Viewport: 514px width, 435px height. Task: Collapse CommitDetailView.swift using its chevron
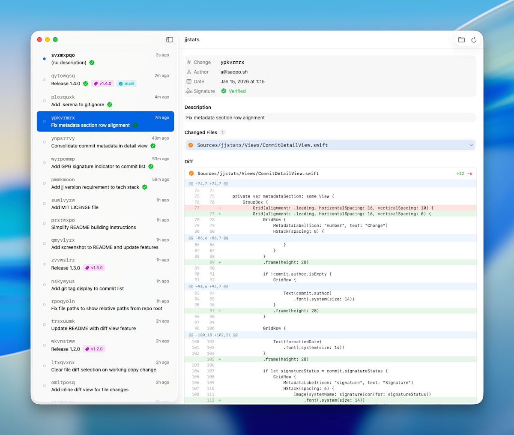(471, 145)
